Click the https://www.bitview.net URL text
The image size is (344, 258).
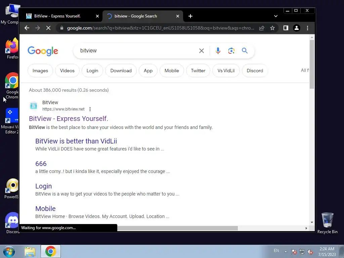click(63, 109)
